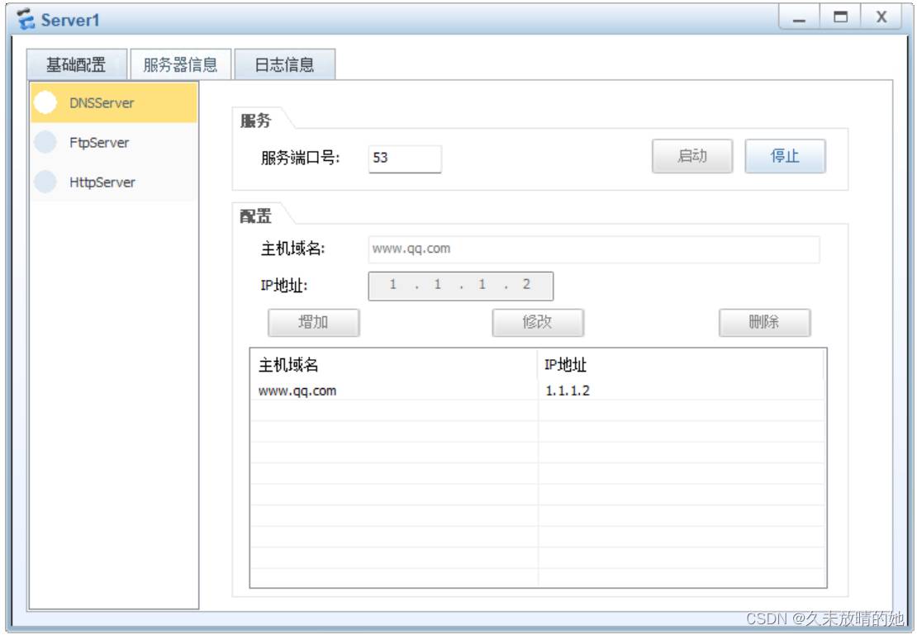Screen dimensions: 917x635
Task: Click DNSServer status circle icon
Action: [45, 103]
